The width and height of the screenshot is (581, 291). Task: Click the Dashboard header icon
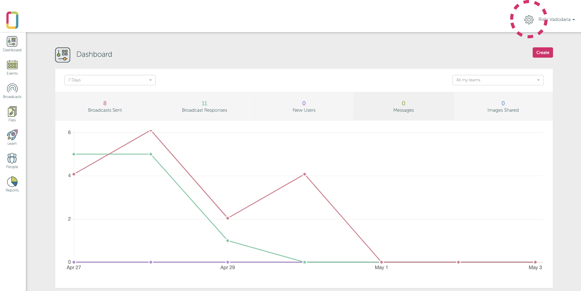63,55
